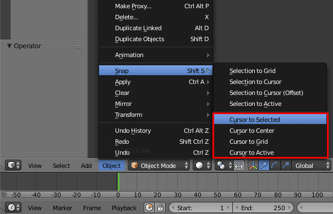This screenshot has width=333, height=214.
Task: Toggle the time range lock icon
Action: click(x=160, y=207)
